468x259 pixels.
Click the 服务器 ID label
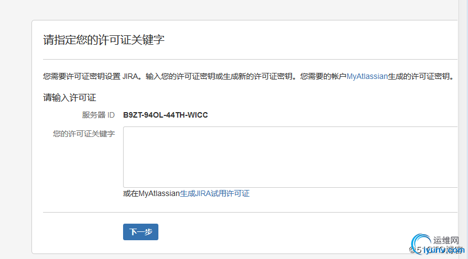point(98,115)
